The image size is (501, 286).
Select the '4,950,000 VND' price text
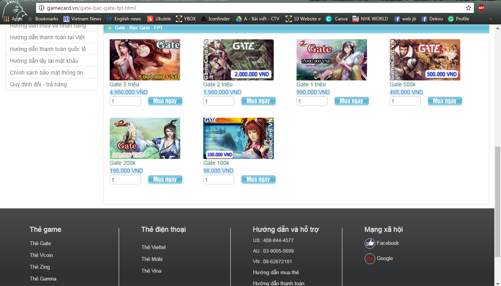tap(128, 92)
